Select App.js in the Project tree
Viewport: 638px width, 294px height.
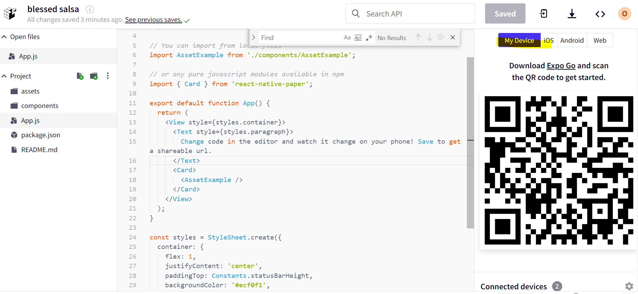coord(58,120)
